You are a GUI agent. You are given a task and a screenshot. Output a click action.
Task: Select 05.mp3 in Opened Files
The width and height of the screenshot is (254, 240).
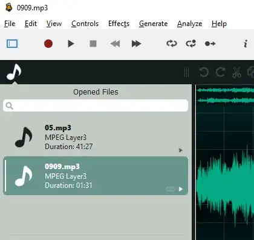coord(96,138)
